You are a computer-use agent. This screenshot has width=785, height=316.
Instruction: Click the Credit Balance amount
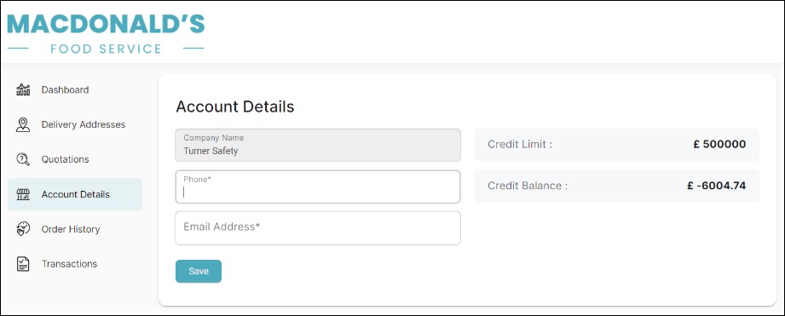717,186
